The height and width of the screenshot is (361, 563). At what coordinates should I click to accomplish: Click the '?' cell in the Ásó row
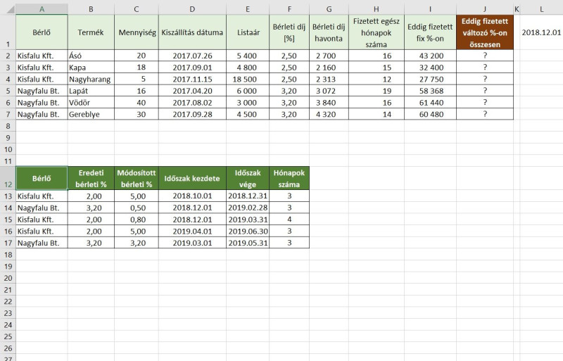[x=485, y=56]
